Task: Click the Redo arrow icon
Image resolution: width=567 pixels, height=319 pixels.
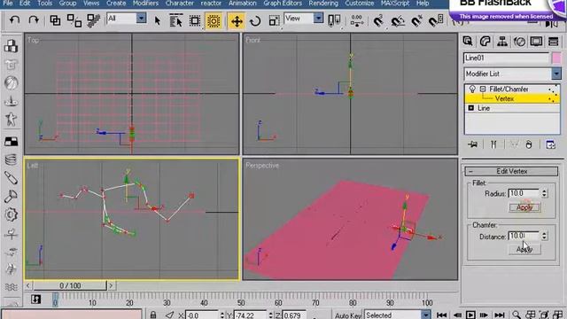Action: coord(34,20)
